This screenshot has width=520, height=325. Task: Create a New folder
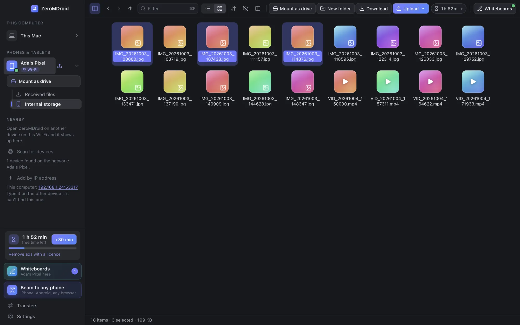[x=335, y=9]
